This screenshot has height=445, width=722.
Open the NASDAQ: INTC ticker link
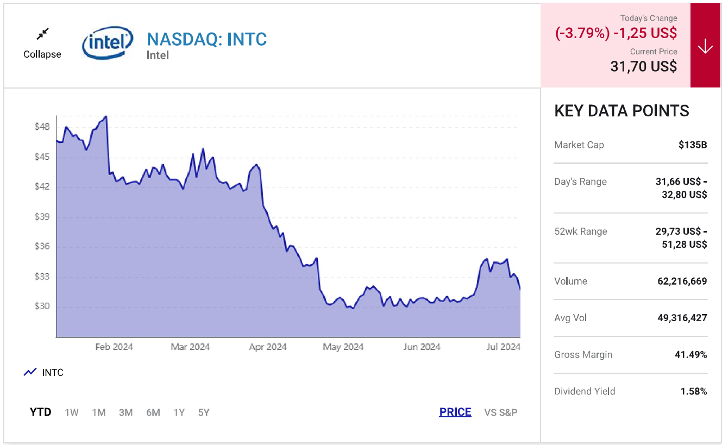tap(207, 39)
